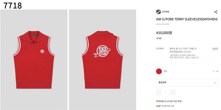The height and width of the screenshot is (110, 221).
Task: Select the gray color dot option
Action: (214, 72)
